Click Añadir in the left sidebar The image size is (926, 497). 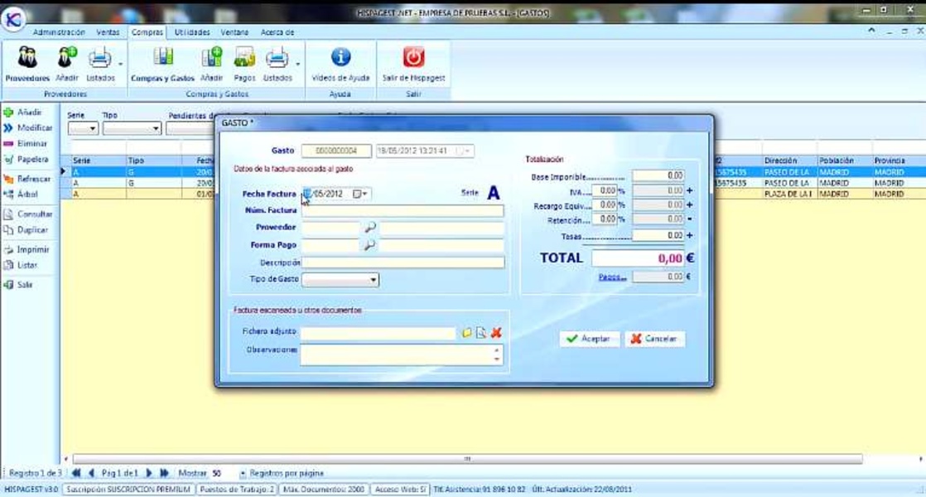24,112
